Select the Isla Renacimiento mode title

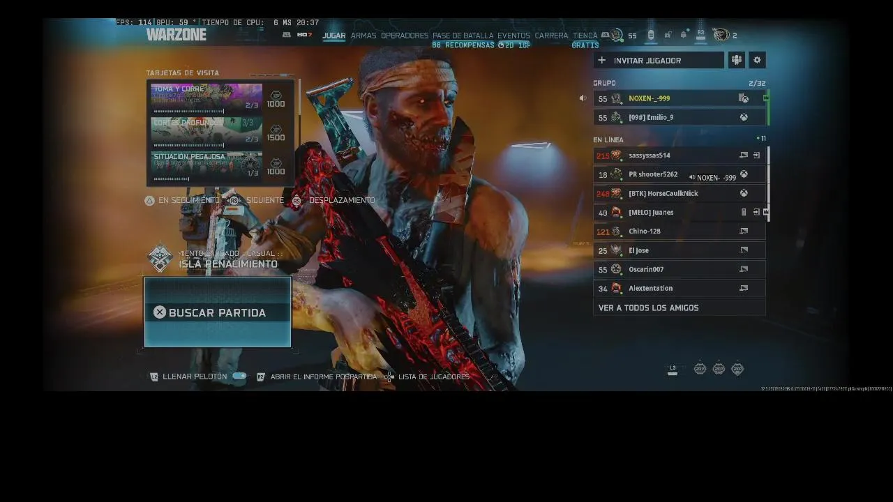point(228,264)
